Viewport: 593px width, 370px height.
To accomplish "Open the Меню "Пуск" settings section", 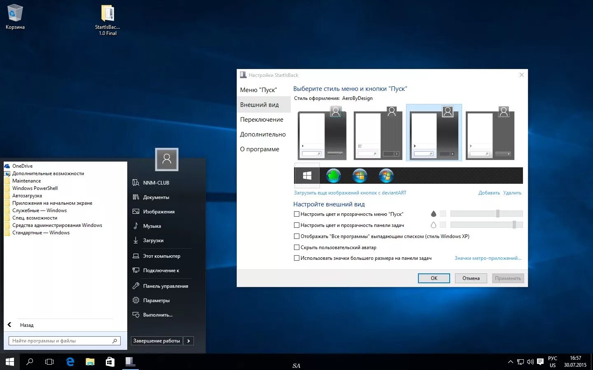I will tap(259, 90).
